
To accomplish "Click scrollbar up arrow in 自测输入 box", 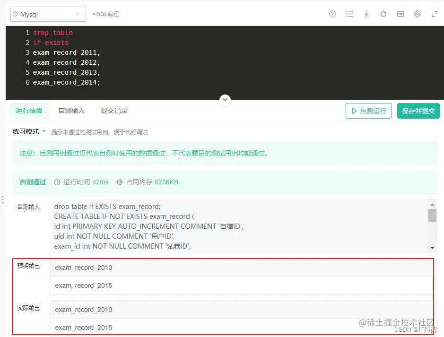I will click(x=432, y=204).
